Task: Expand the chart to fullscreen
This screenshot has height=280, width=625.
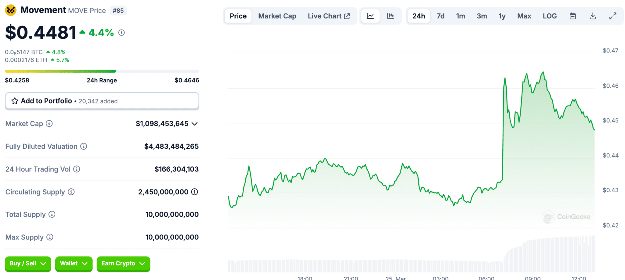Action: coord(613,16)
